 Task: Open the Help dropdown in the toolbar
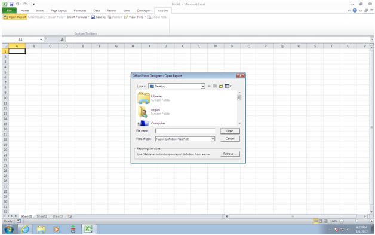point(142,17)
